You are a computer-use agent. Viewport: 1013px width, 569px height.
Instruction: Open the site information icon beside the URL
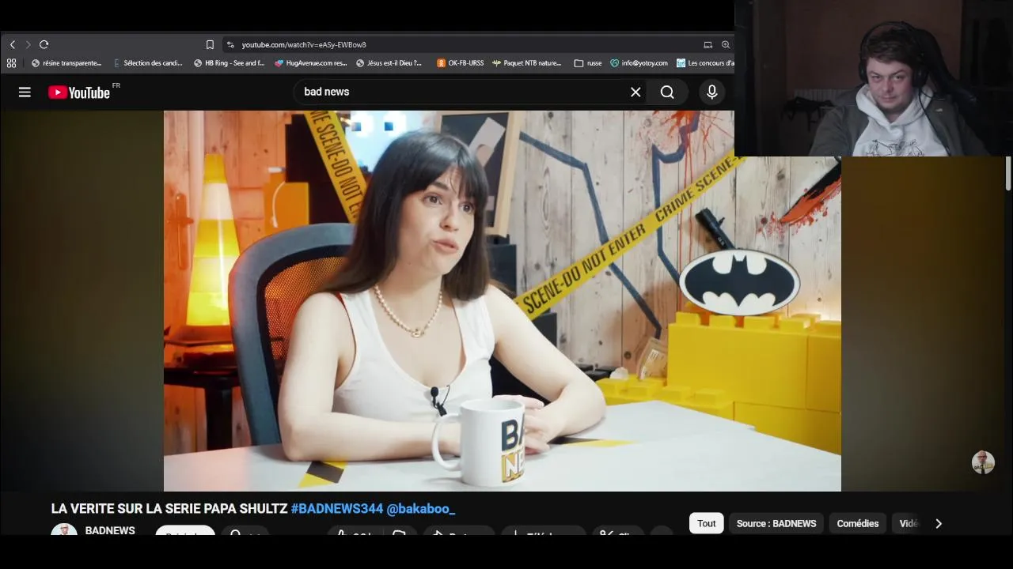coord(230,44)
